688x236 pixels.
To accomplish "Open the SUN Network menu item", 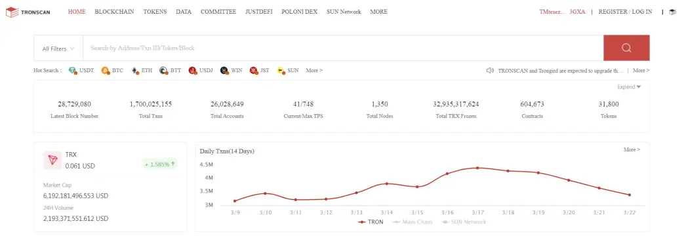I will (x=344, y=12).
